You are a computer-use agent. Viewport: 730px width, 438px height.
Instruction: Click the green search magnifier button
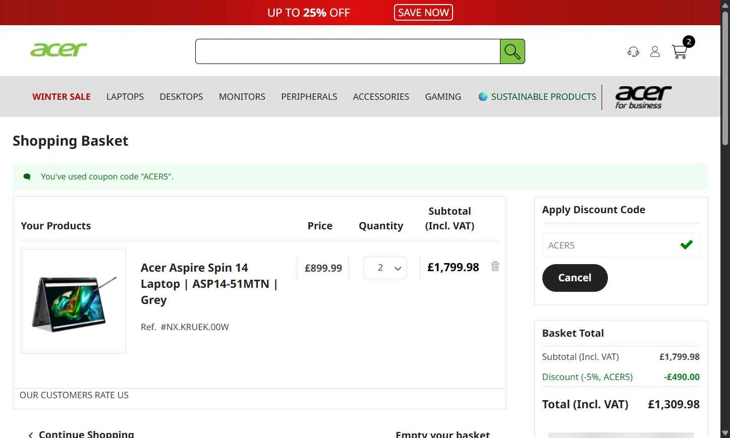512,51
